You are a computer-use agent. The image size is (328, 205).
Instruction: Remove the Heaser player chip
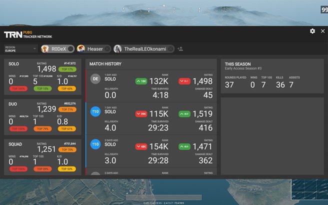point(107,49)
